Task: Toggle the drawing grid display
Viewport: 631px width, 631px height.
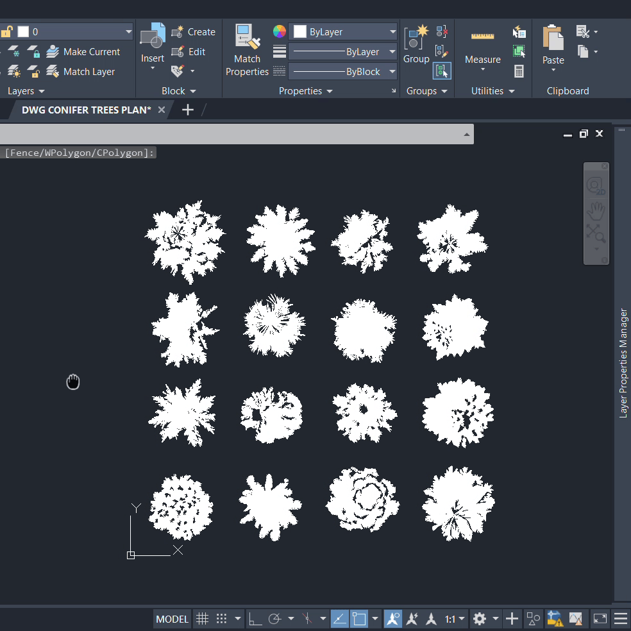Action: [x=202, y=619]
